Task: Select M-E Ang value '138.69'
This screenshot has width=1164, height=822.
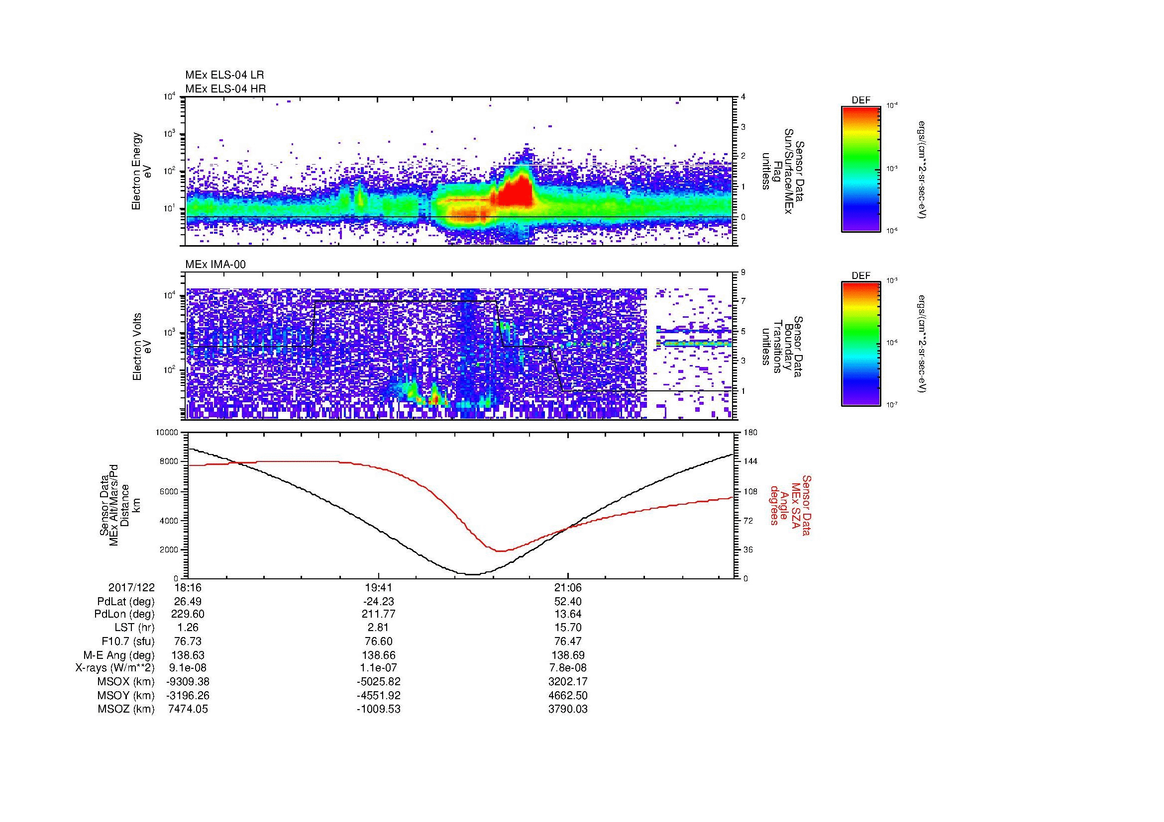Action: [568, 655]
